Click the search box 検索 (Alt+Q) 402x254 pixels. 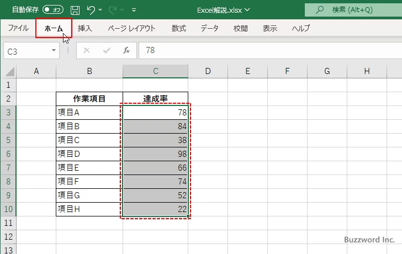point(353,10)
